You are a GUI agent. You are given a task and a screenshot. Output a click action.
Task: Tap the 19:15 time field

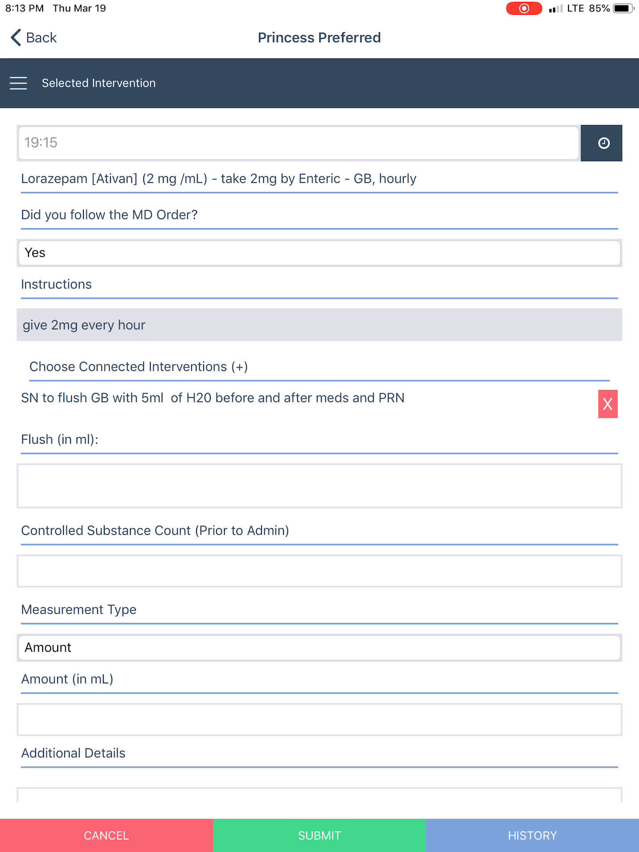[x=298, y=143]
